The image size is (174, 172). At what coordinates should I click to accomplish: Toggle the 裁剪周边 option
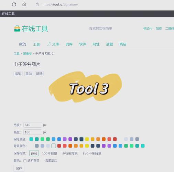[51, 161]
